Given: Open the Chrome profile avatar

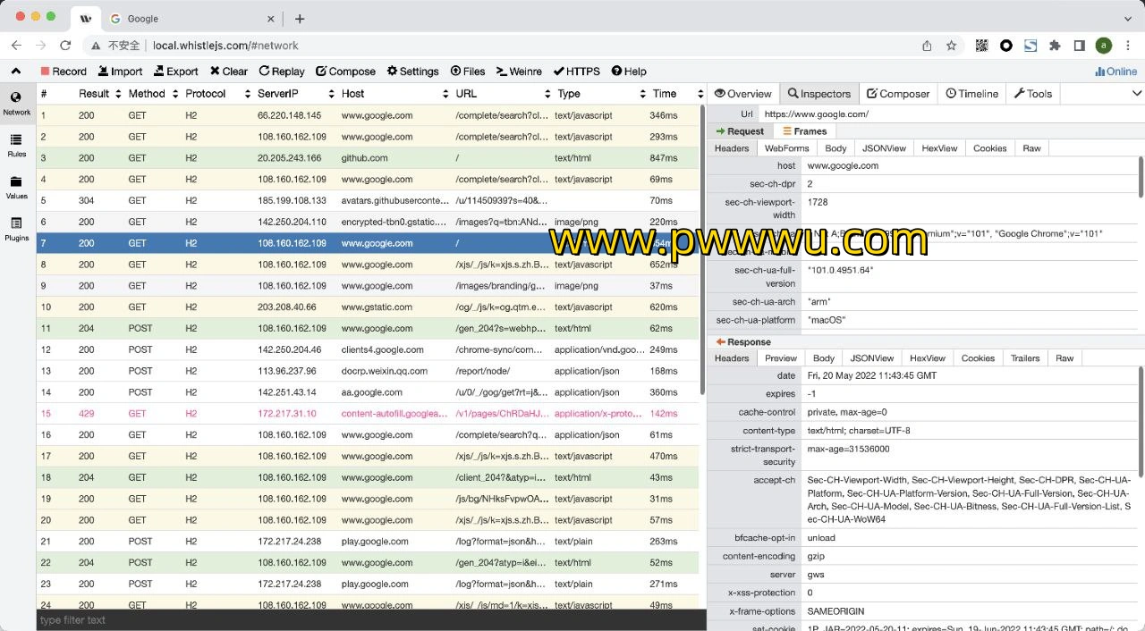Looking at the screenshot, I should pos(1104,46).
